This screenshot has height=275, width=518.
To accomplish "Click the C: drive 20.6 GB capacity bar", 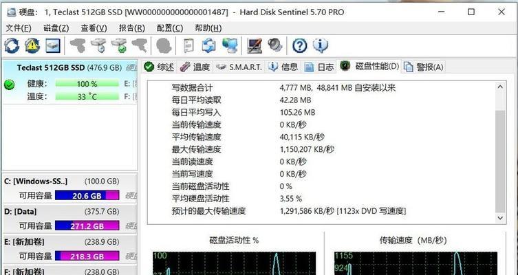I will [x=87, y=195].
